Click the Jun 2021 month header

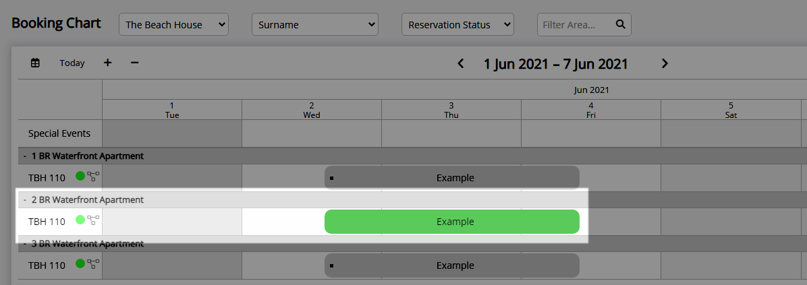tap(591, 90)
